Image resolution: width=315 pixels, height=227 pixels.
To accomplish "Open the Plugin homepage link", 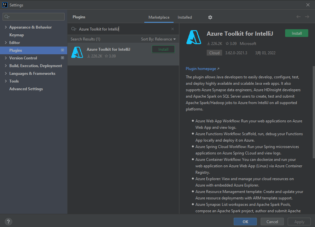I will tap(201, 68).
